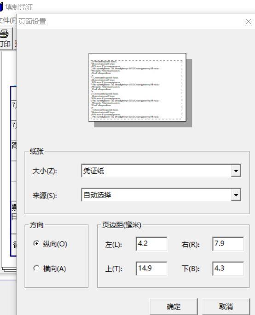This screenshot has width=255, height=315.
Task: Click the 右(R): margin label
Action: (x=191, y=245)
